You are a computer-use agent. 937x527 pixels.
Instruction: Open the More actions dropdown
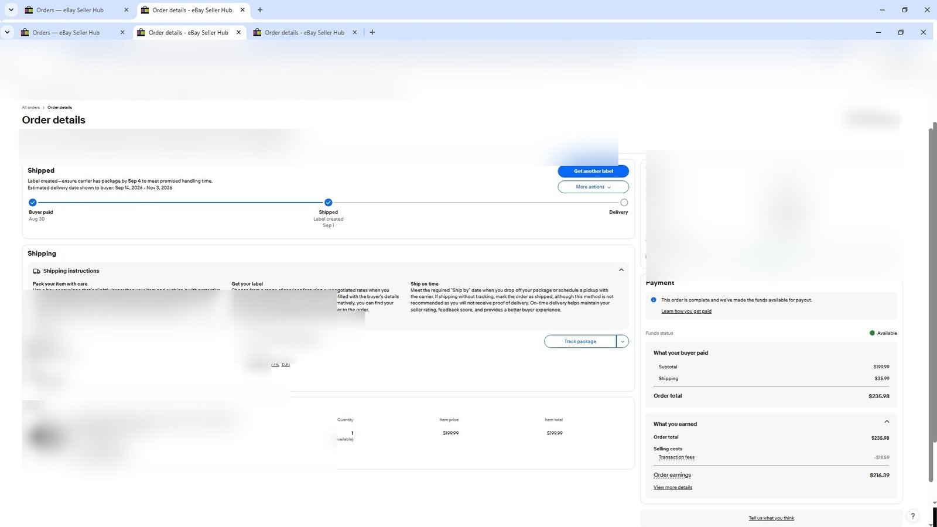click(x=593, y=187)
